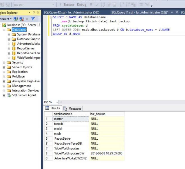
Task: Collapse the Databases tree node
Action: click(x=4, y=30)
